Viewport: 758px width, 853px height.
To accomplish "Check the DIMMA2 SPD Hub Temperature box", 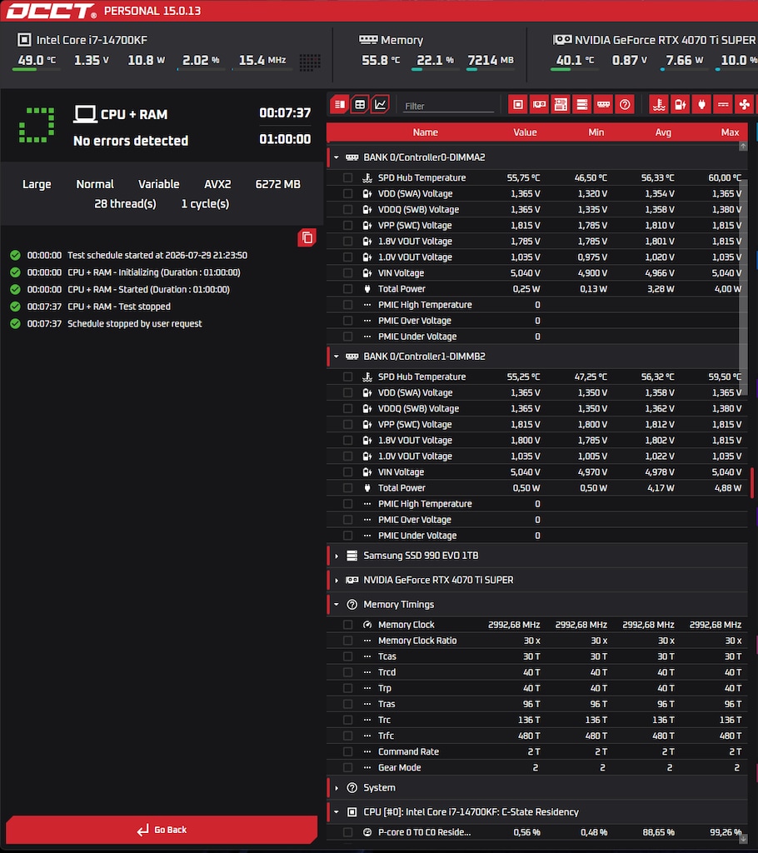I will [347, 177].
